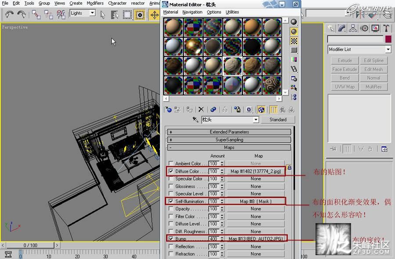Viewport: 395px width, 259px height.
Task: Disable the Diffuse Color map checkbox
Action: (x=171, y=171)
